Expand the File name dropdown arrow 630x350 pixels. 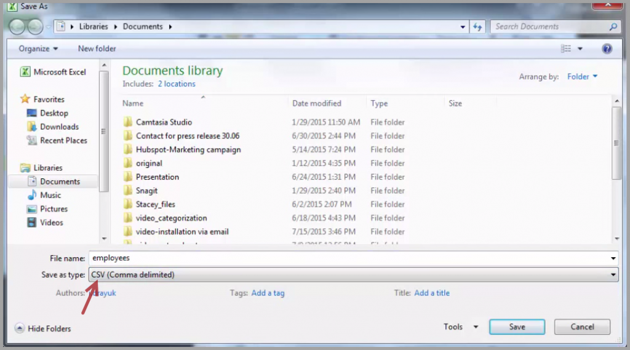613,258
